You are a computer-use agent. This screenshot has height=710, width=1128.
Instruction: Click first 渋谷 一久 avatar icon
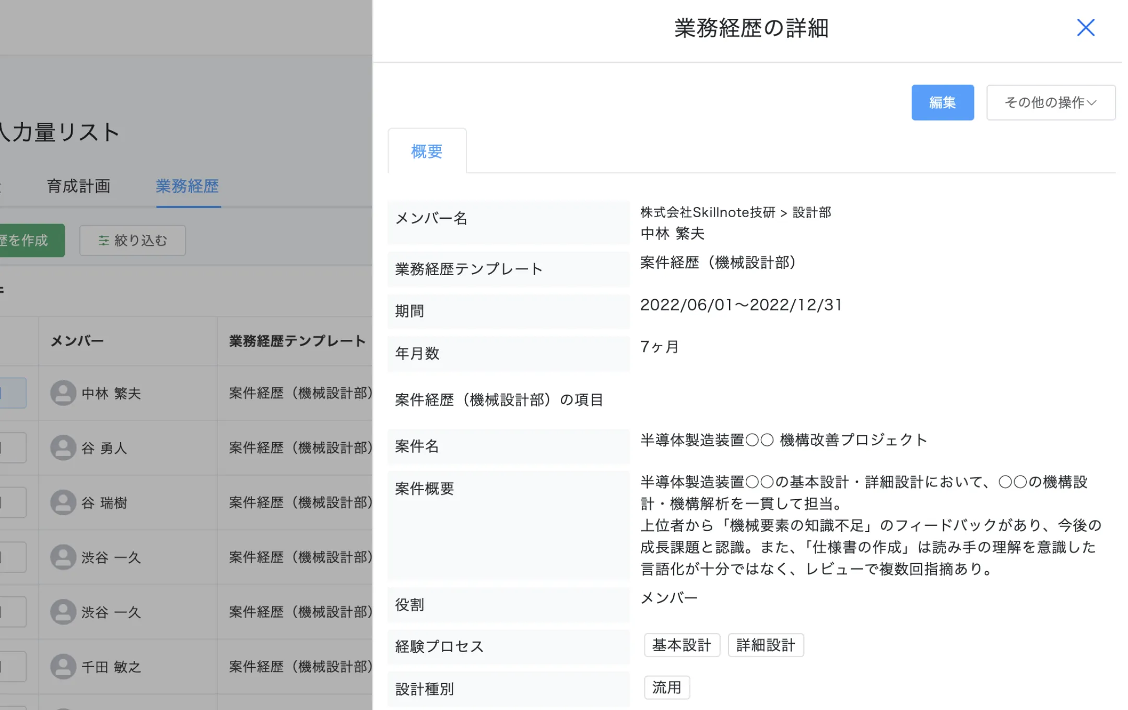(63, 557)
